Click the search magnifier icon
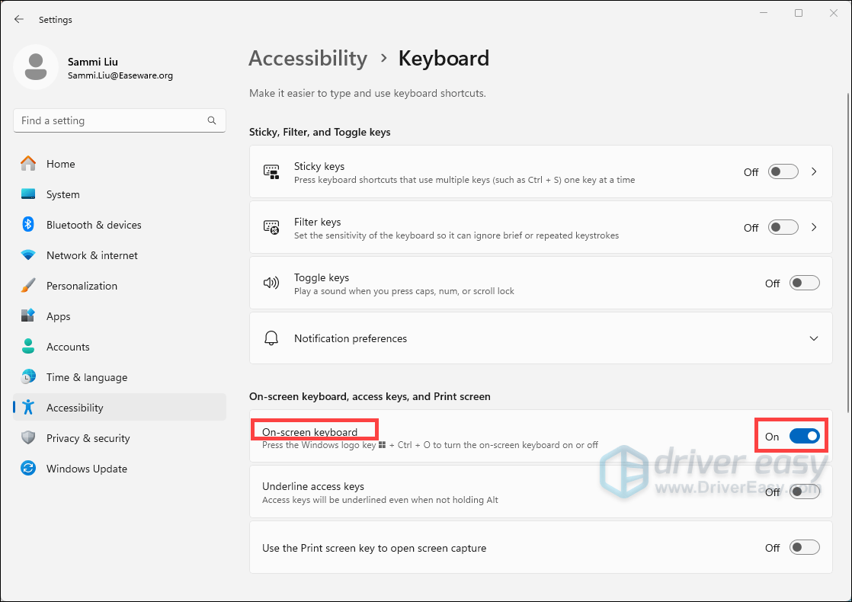 click(212, 120)
